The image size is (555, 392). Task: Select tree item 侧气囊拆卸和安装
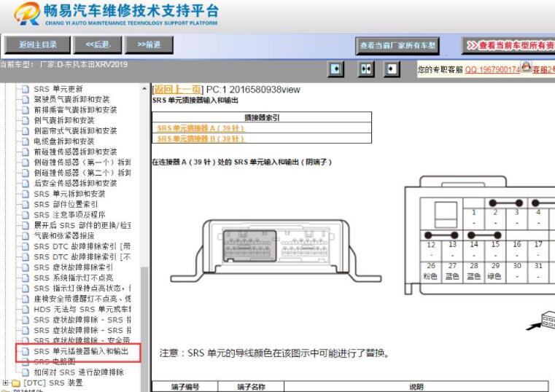pyautogui.click(x=64, y=120)
